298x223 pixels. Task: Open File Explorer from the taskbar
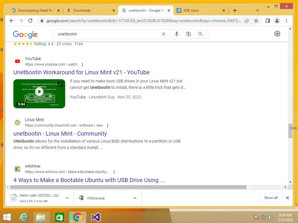pyautogui.click(x=41, y=217)
